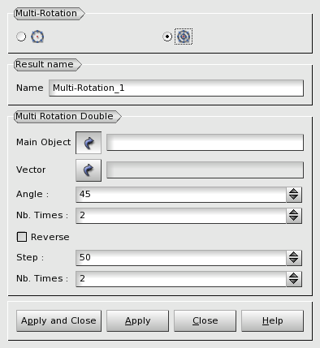Viewport: 320px width, 348px height.
Task: Select the double multi-rotation mode icon
Action: pyautogui.click(x=184, y=37)
